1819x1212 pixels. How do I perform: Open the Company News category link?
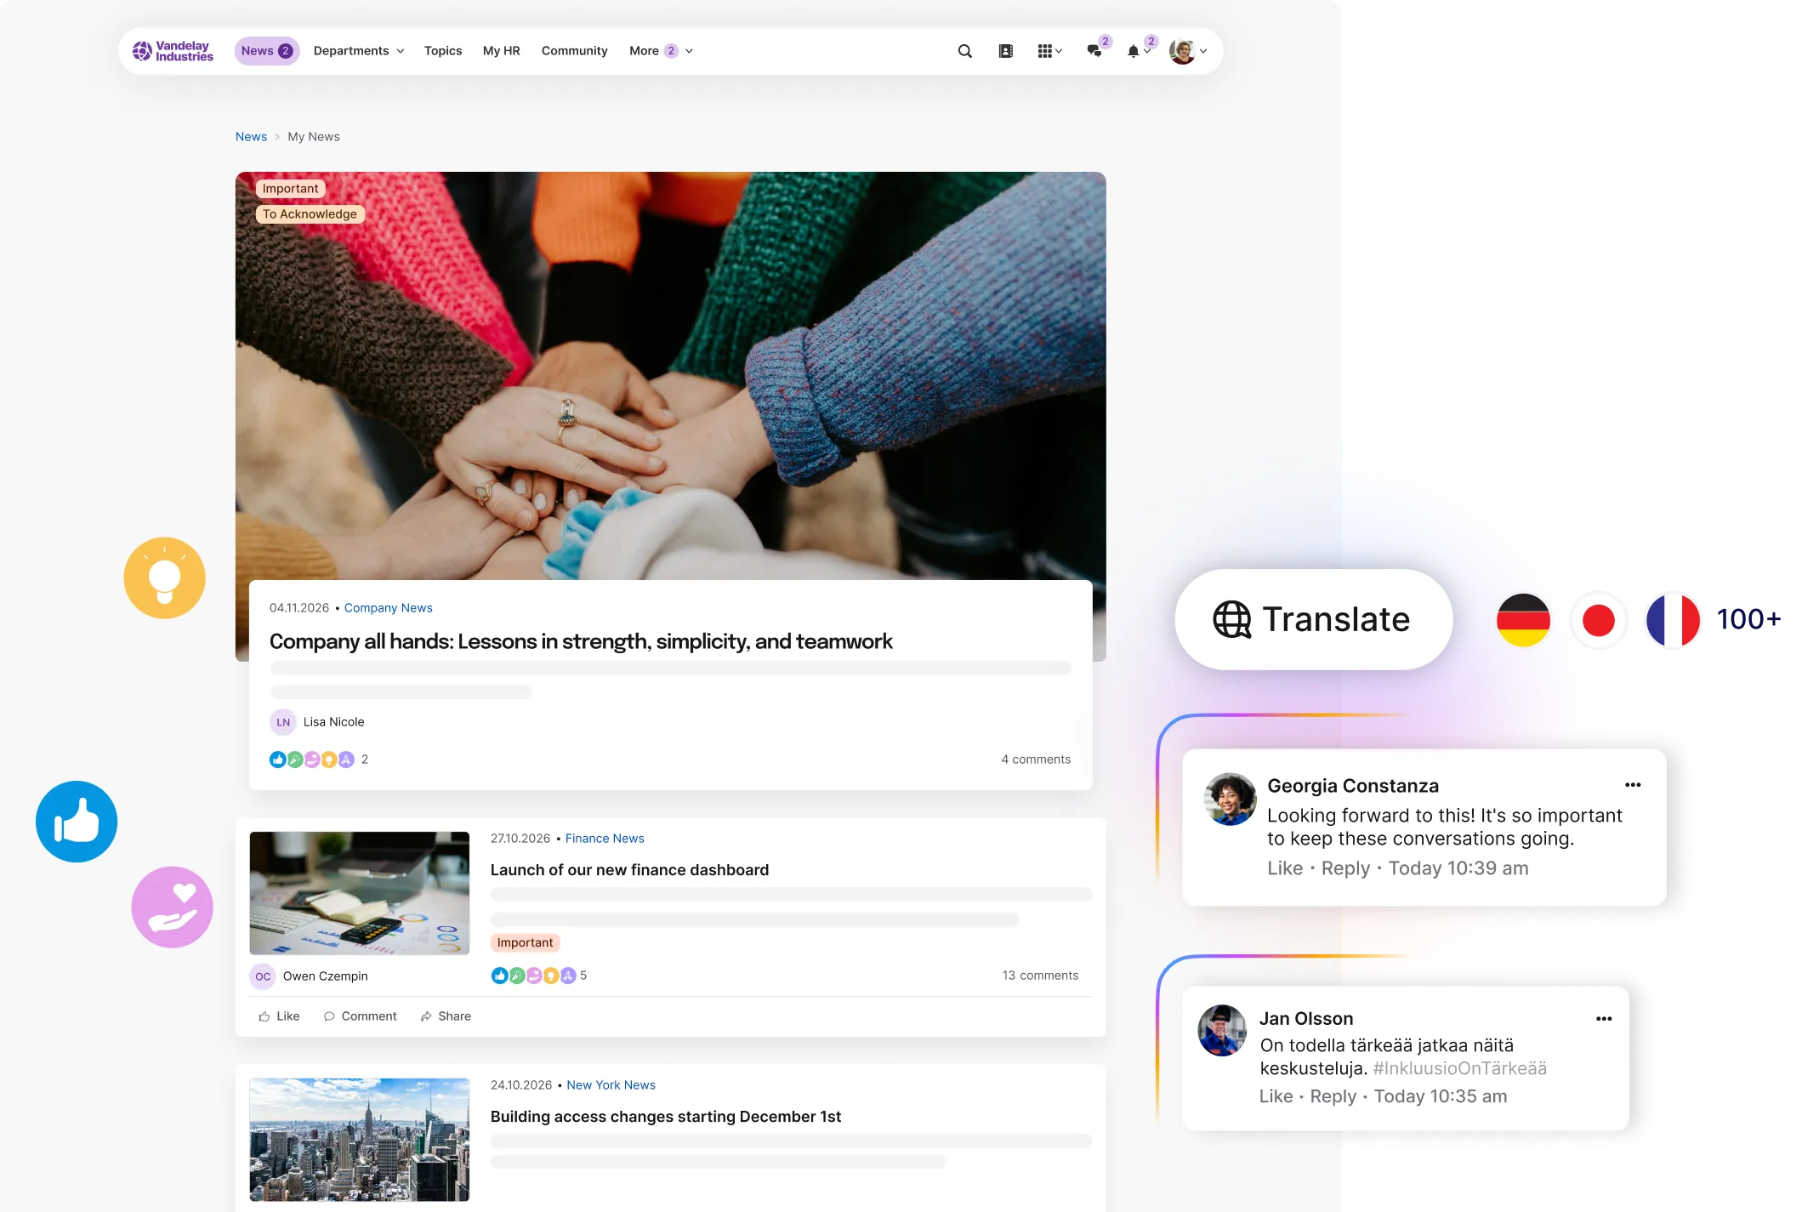click(x=388, y=607)
